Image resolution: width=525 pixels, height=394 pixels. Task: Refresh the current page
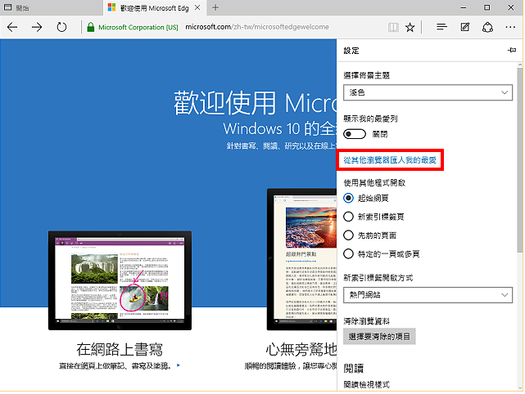coord(61,27)
